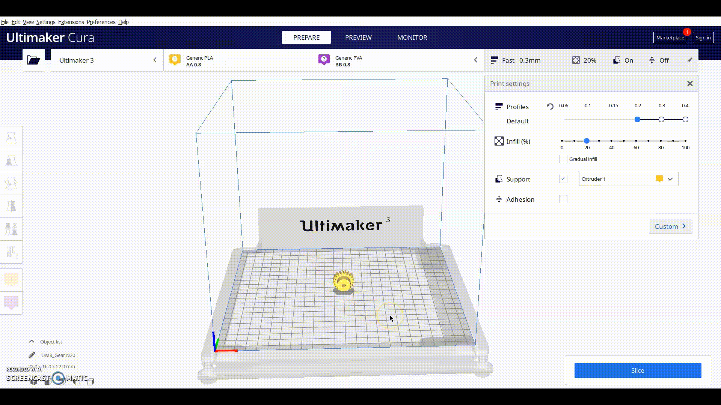721x405 pixels.
Task: Select the Move tool in left toolbar
Action: [11, 138]
